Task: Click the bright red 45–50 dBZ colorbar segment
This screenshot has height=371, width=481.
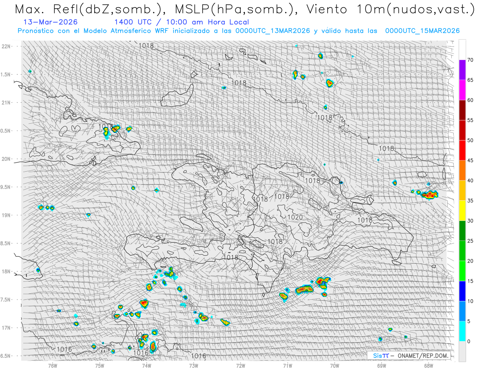Action: (x=462, y=150)
